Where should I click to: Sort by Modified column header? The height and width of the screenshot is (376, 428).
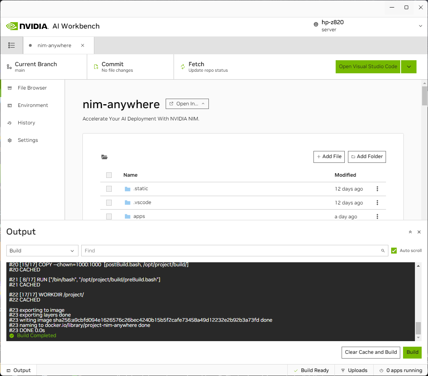(345, 175)
